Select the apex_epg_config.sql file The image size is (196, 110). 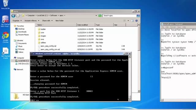pos(48,46)
